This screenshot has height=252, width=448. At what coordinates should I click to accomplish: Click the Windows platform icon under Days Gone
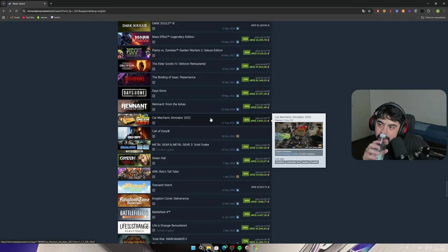153,96
